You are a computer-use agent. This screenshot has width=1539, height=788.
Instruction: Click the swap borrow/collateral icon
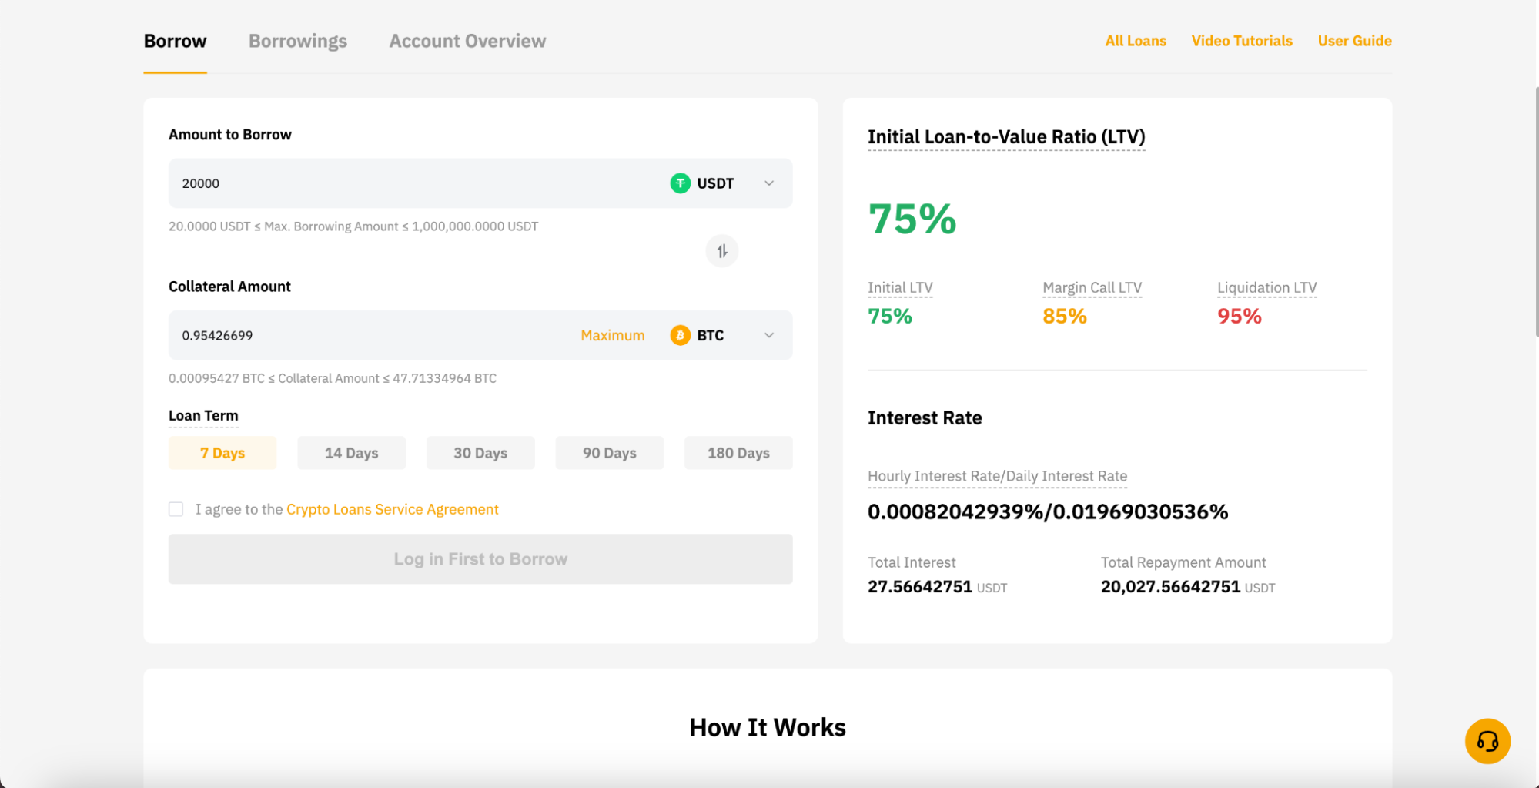pyautogui.click(x=721, y=250)
